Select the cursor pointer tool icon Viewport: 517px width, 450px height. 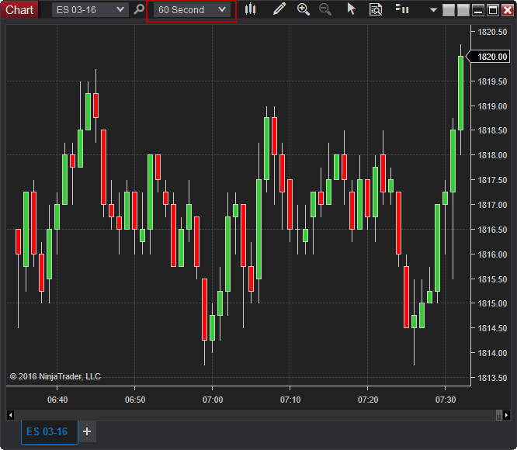[351, 9]
